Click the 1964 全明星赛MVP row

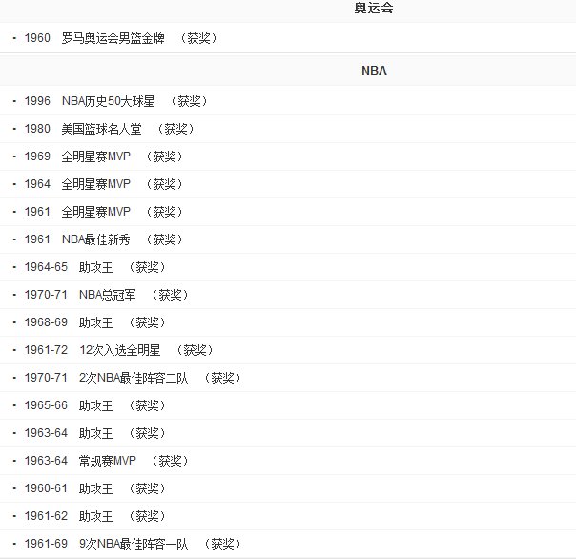pos(288,184)
